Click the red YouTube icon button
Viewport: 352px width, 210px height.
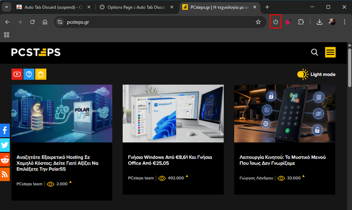[17, 74]
